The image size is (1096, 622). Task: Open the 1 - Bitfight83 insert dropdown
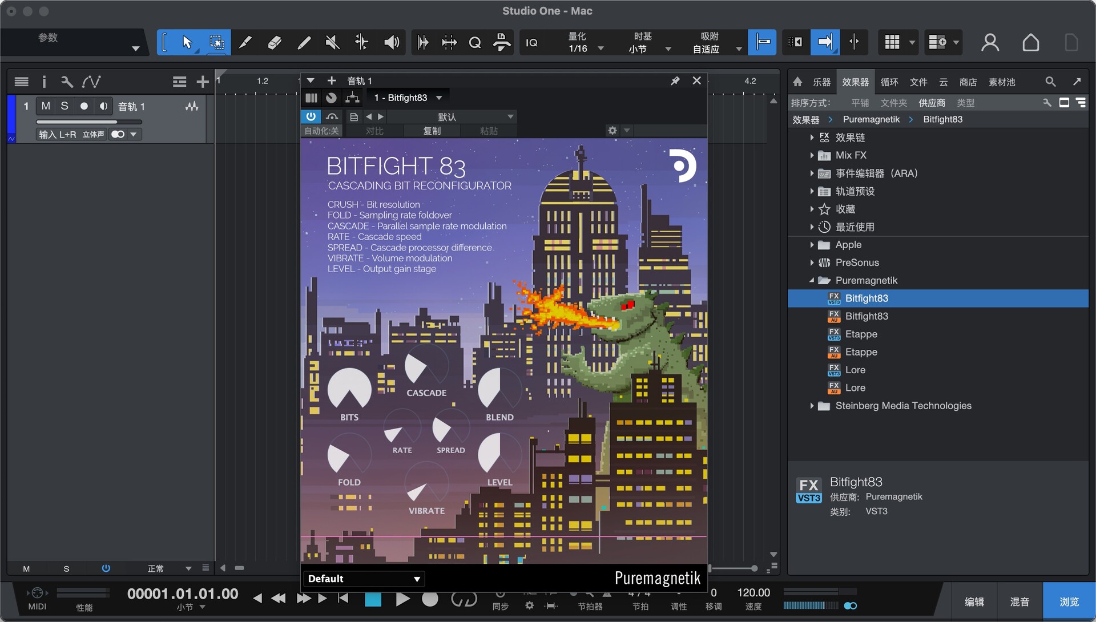pos(408,98)
